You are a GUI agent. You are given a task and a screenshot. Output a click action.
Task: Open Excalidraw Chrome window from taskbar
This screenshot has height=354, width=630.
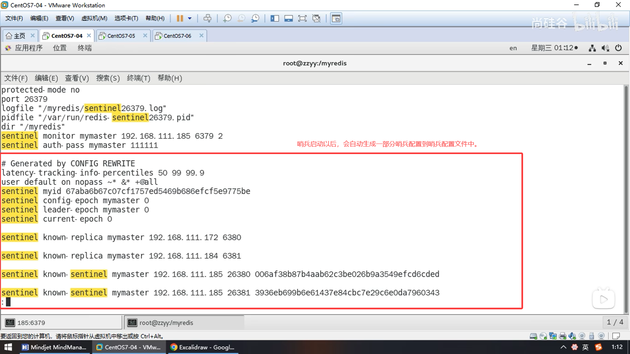click(203, 347)
